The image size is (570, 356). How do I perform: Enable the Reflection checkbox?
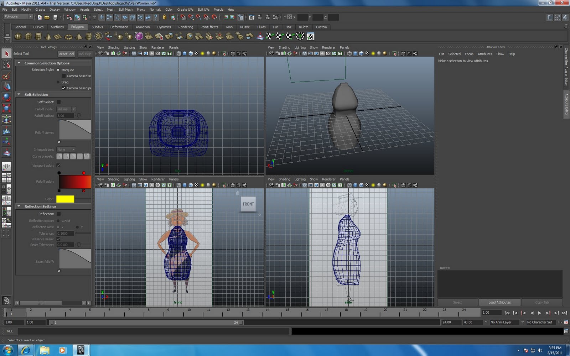click(59, 214)
